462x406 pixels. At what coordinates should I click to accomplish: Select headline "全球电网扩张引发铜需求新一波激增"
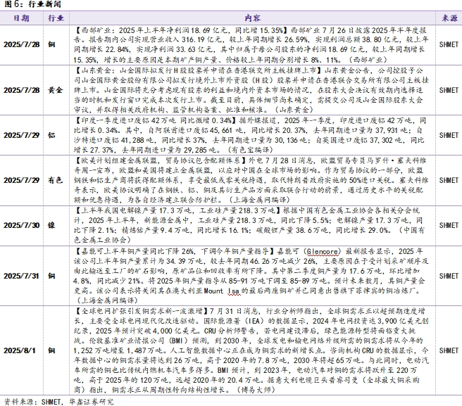point(141,311)
